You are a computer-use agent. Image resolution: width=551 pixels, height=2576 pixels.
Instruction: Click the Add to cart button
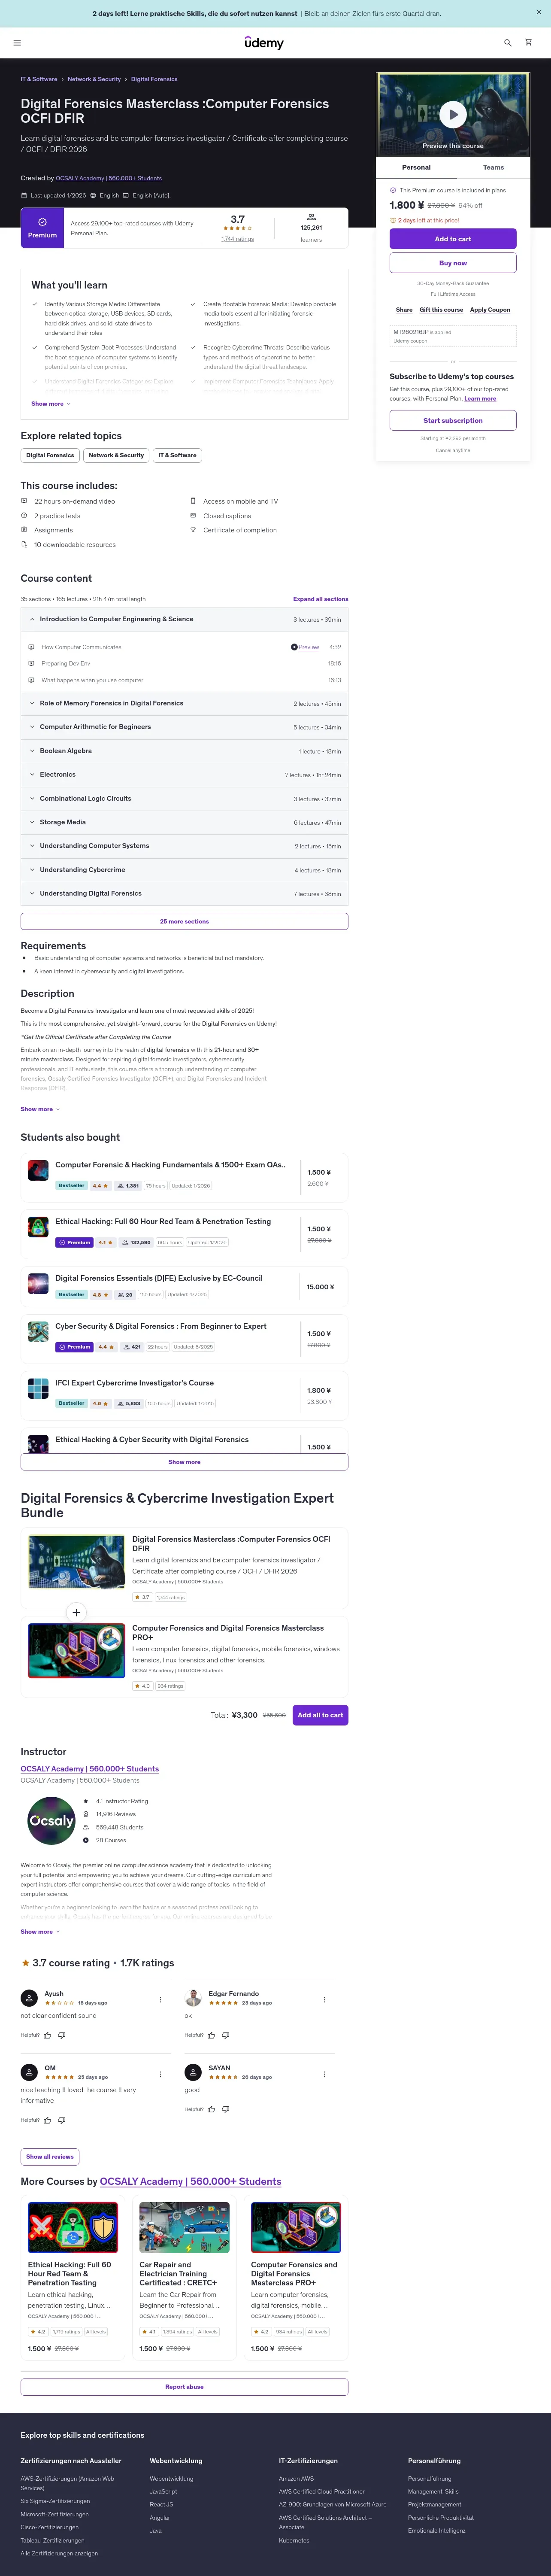click(453, 239)
